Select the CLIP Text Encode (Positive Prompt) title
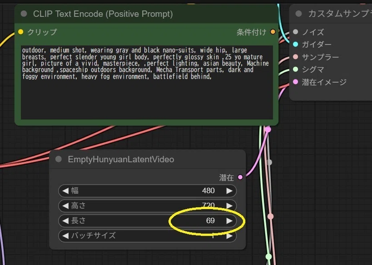 [x=103, y=14]
